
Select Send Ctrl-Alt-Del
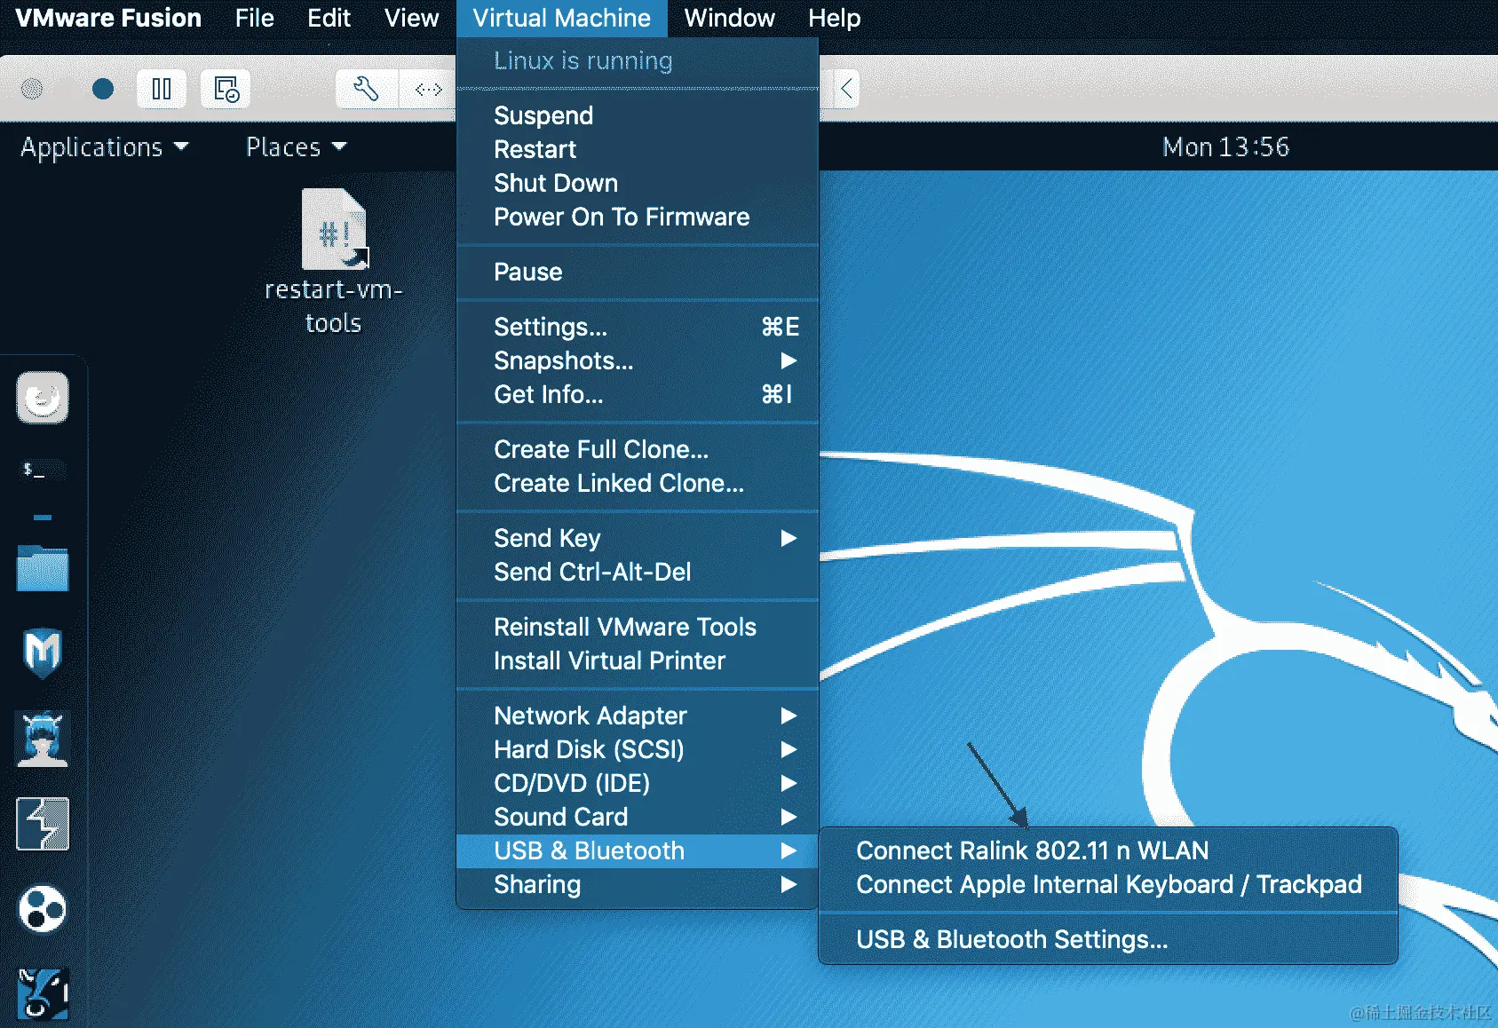(x=637, y=572)
